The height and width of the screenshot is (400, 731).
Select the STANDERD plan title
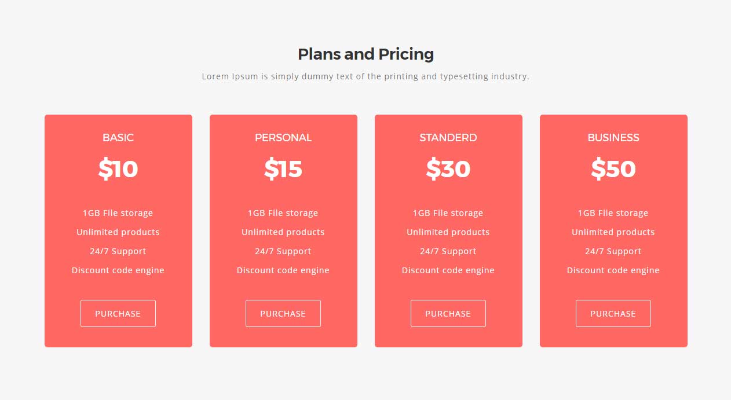click(448, 138)
